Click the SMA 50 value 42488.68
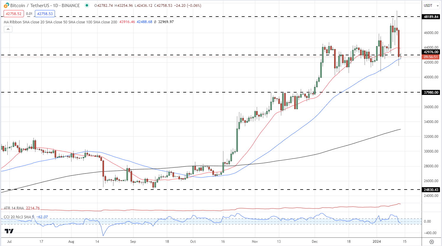This screenshot has width=442, height=246. (144, 22)
